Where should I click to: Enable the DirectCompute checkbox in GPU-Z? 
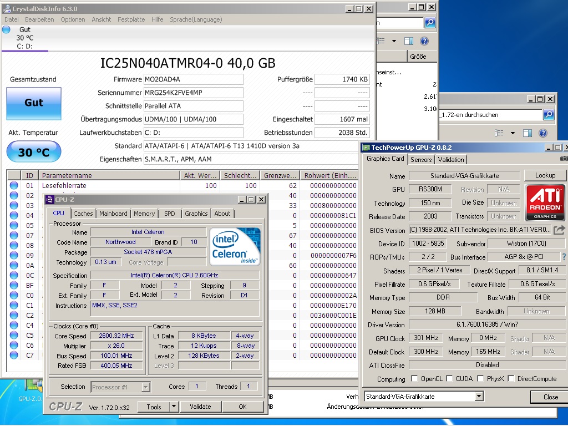[511, 378]
